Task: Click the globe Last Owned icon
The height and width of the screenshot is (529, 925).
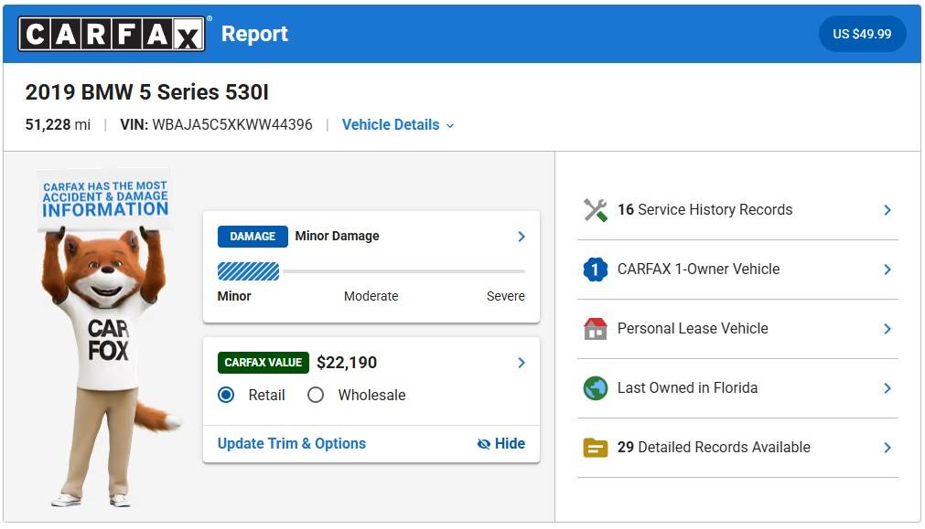Action: tap(596, 388)
